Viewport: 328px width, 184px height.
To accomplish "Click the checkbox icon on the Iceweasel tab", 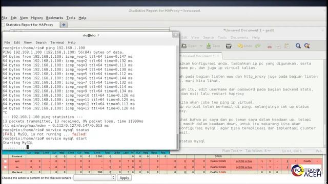I will coord(4,25).
